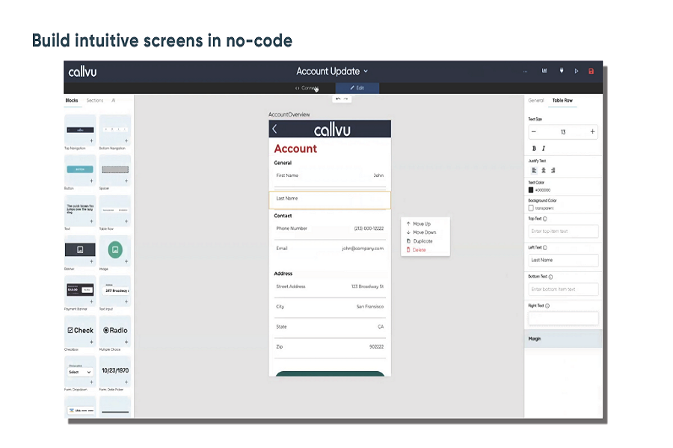
Task: Select the First Name row in preview
Action: [x=330, y=177]
